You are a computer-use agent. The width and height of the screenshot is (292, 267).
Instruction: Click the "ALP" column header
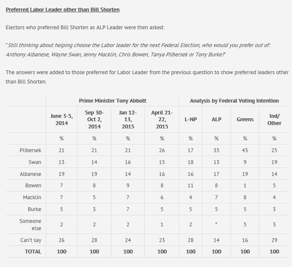216,120
